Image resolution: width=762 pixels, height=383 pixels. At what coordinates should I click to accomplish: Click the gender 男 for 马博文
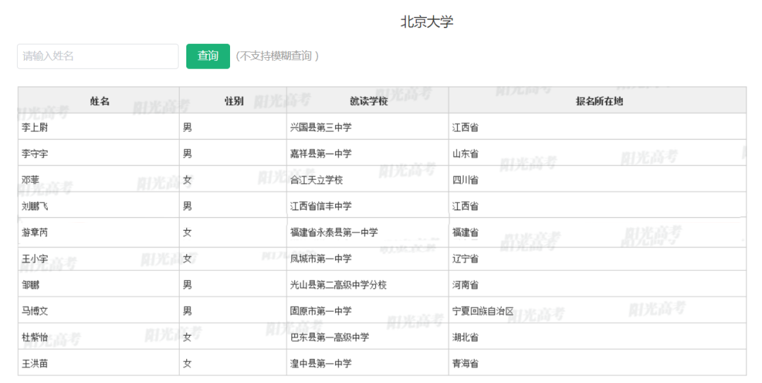pyautogui.click(x=187, y=311)
